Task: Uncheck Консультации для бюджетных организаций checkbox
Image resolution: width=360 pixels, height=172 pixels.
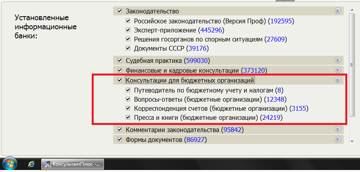Action: tap(119, 80)
